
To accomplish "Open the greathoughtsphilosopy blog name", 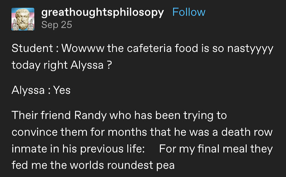I will (x=102, y=13).
